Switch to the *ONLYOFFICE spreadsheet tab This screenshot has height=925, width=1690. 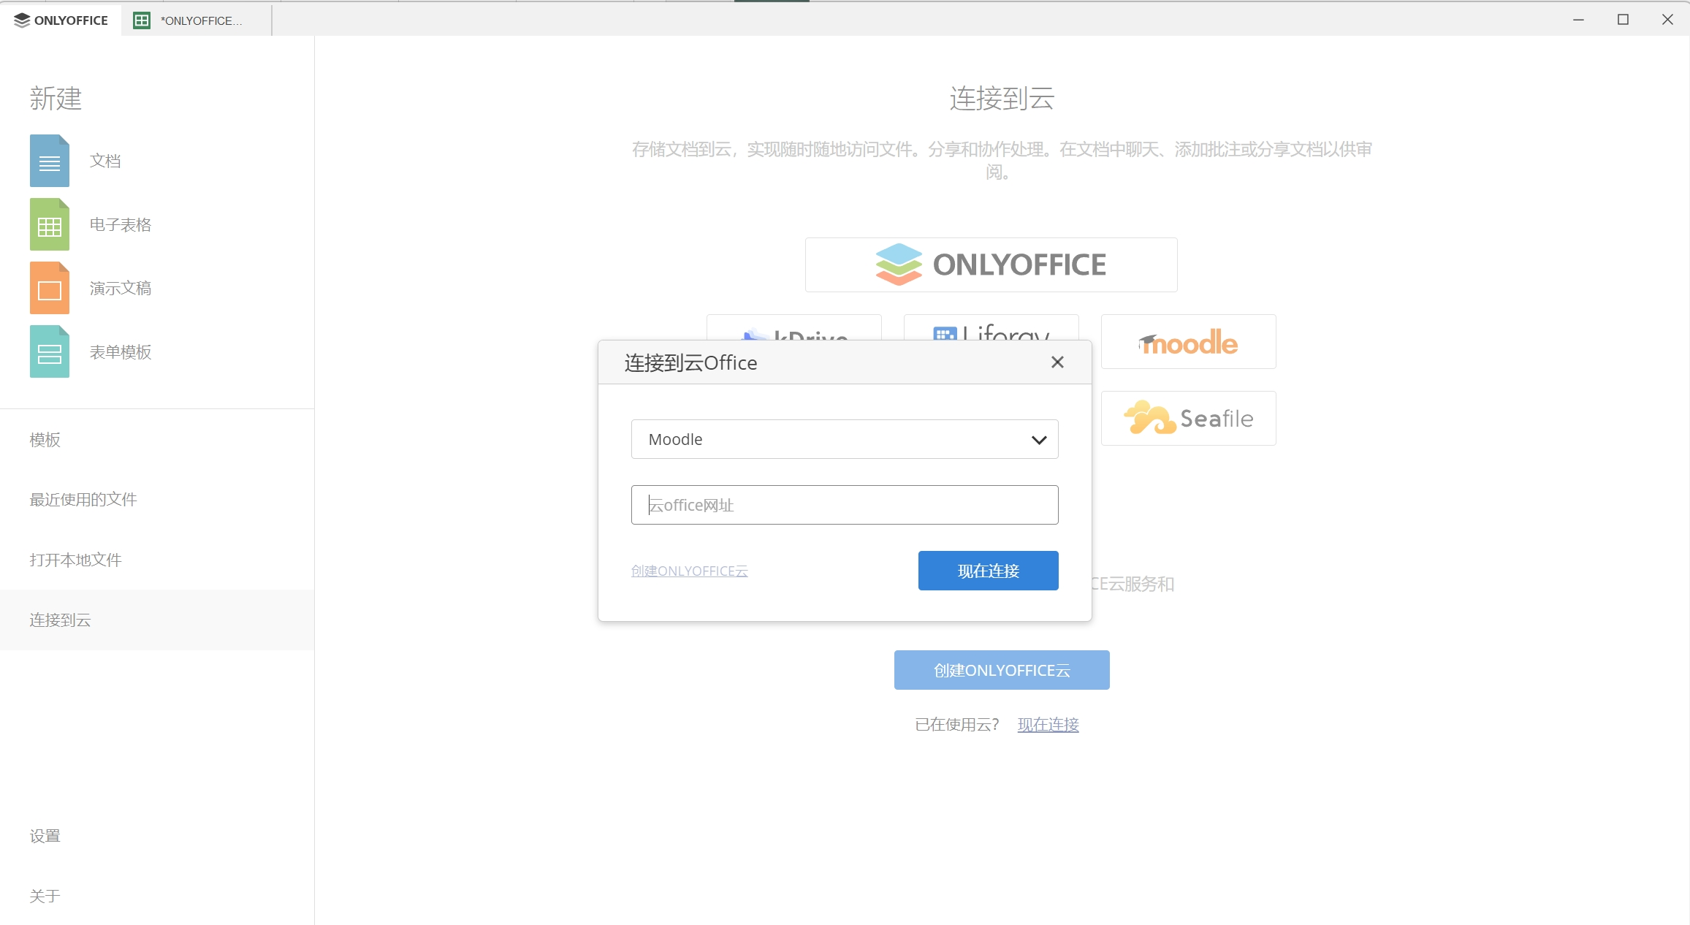196,20
